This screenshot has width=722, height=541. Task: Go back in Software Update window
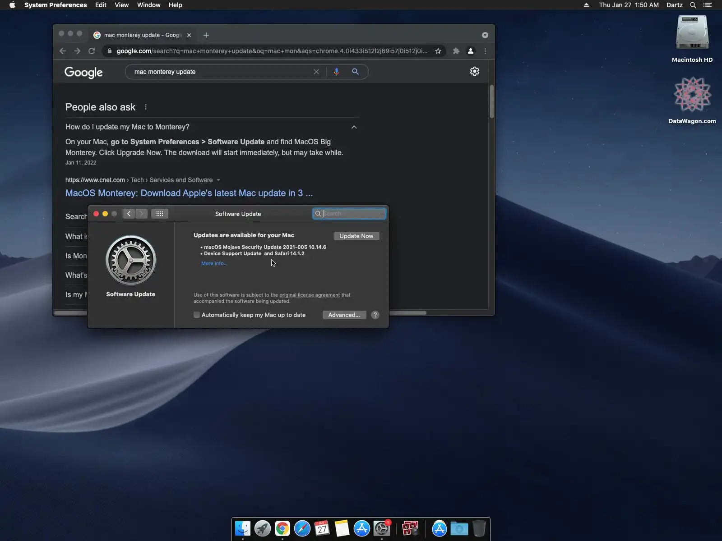click(129, 214)
